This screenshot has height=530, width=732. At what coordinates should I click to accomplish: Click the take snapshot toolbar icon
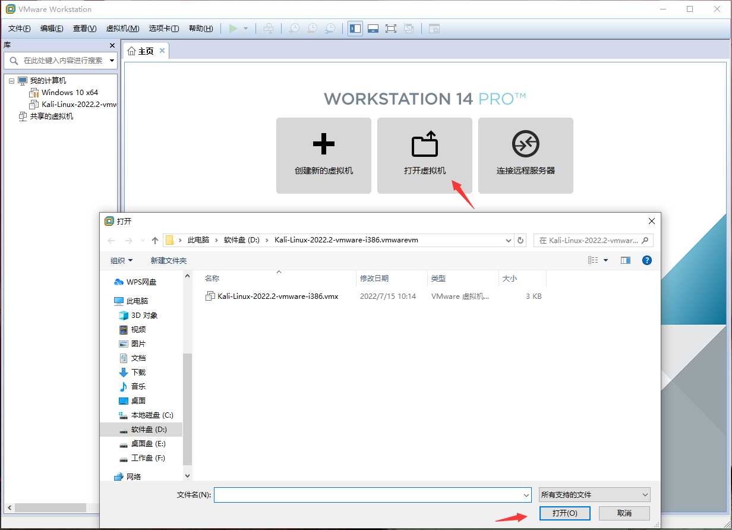(294, 29)
